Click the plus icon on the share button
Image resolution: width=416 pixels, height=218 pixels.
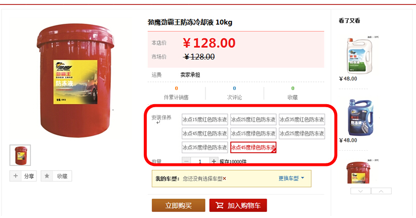pyautogui.click(x=16, y=176)
